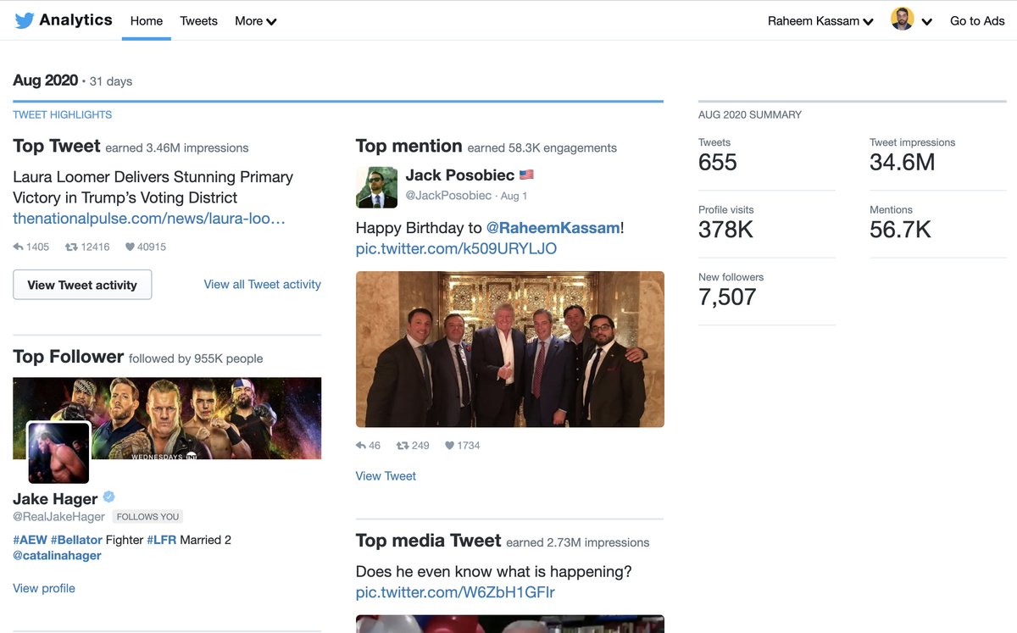Open the @RaheemKassam mention link
Image resolution: width=1017 pixels, height=633 pixels.
tap(553, 228)
